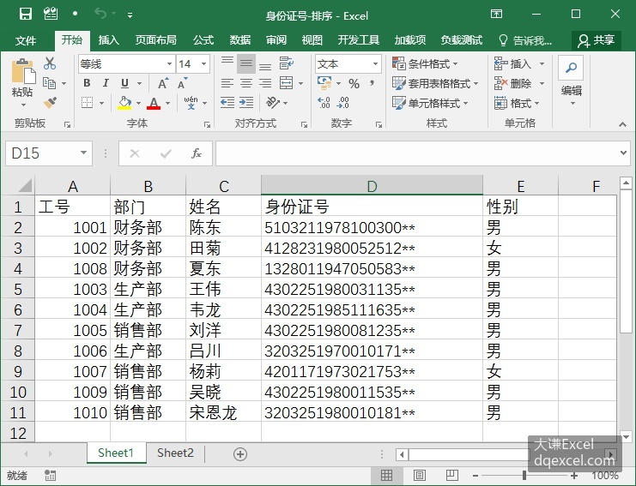This screenshot has width=636, height=486.
Task: Click the zoom slider handle
Action: click(524, 475)
